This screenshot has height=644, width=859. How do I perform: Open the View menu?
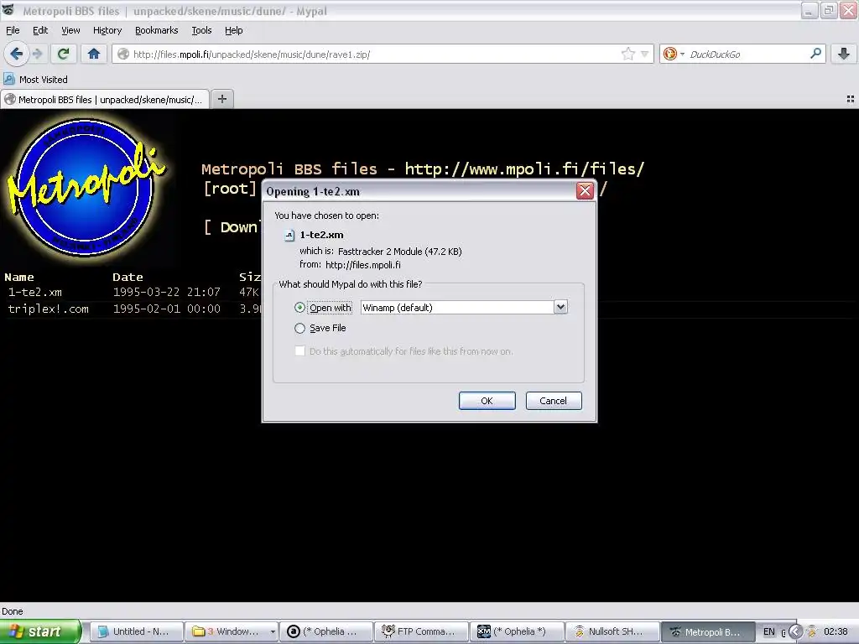[70, 30]
